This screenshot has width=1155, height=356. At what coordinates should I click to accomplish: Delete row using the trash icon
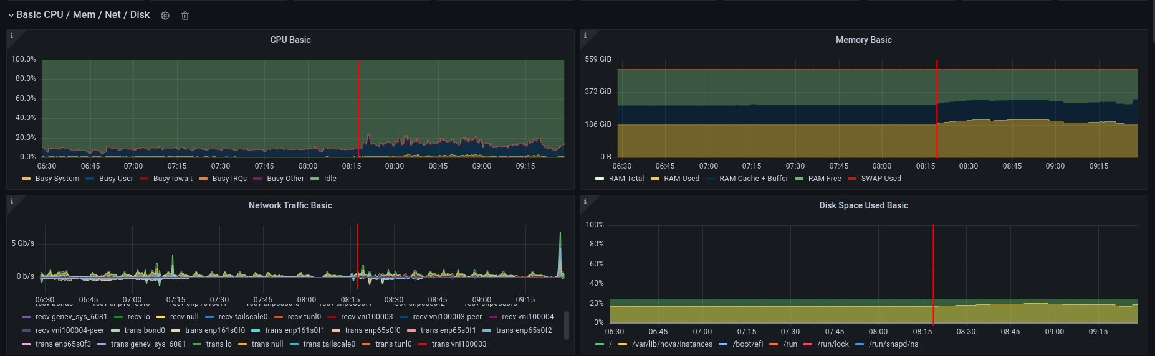(x=185, y=16)
